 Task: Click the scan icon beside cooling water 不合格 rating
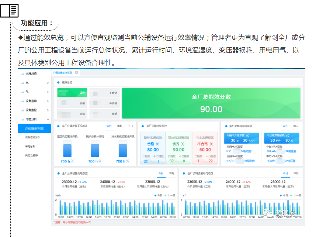210,144
